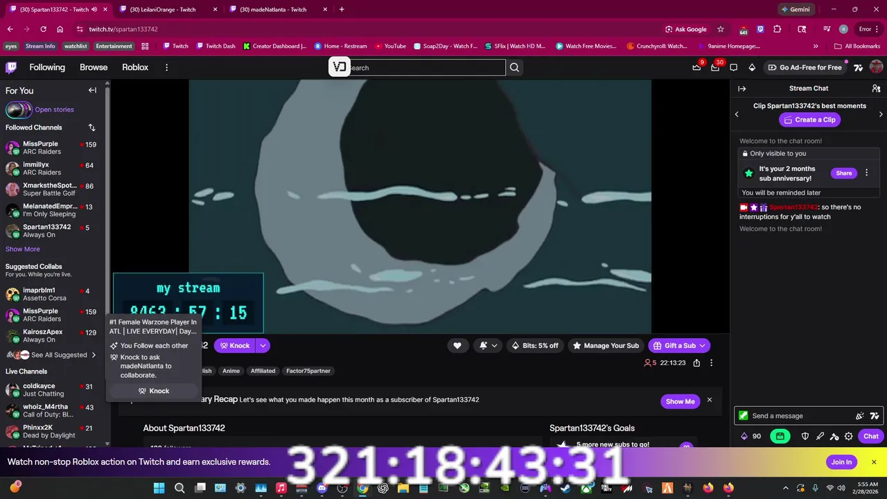Click the search magnifier button

[514, 67]
